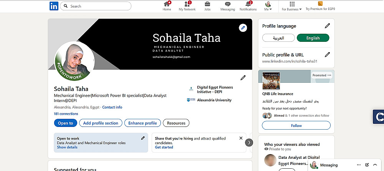
Task: Open Promoted ad options ellipsis
Action: click(x=329, y=76)
